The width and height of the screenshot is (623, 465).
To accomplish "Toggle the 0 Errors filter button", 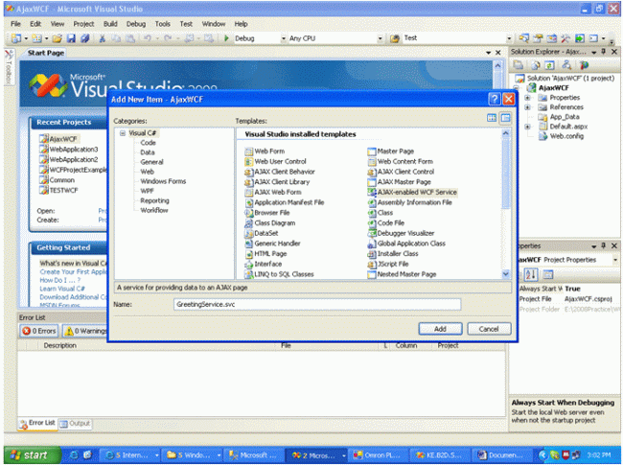I will tap(39, 331).
